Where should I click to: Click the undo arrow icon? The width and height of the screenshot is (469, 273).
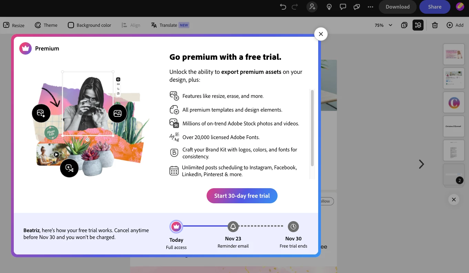[283, 7]
